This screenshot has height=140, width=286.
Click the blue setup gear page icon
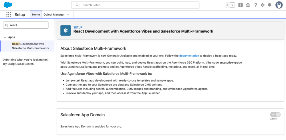tap(65, 30)
